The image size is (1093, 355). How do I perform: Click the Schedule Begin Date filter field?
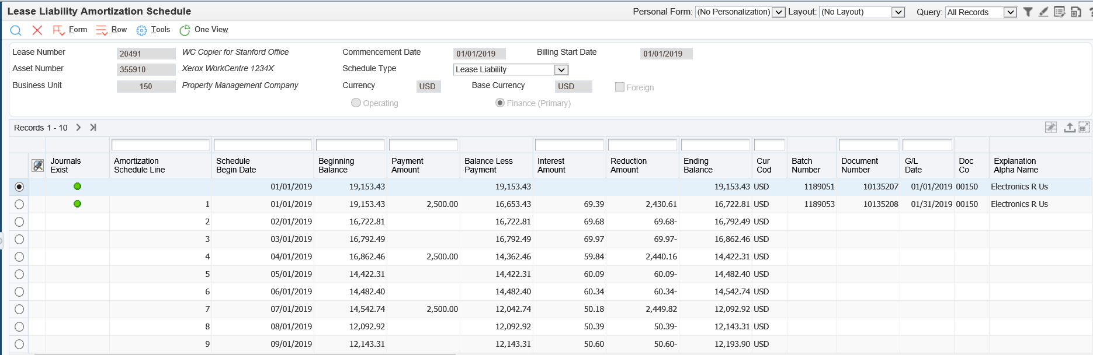pyautogui.click(x=263, y=145)
